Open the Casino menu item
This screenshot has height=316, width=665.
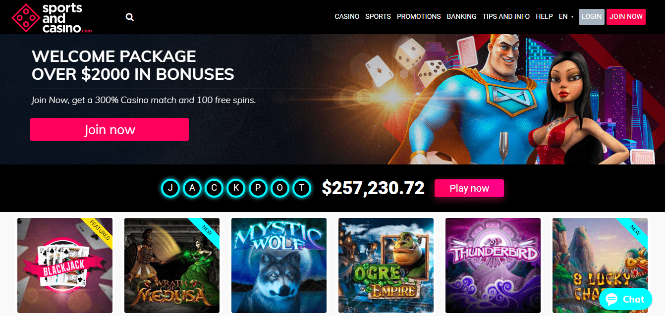pos(347,16)
